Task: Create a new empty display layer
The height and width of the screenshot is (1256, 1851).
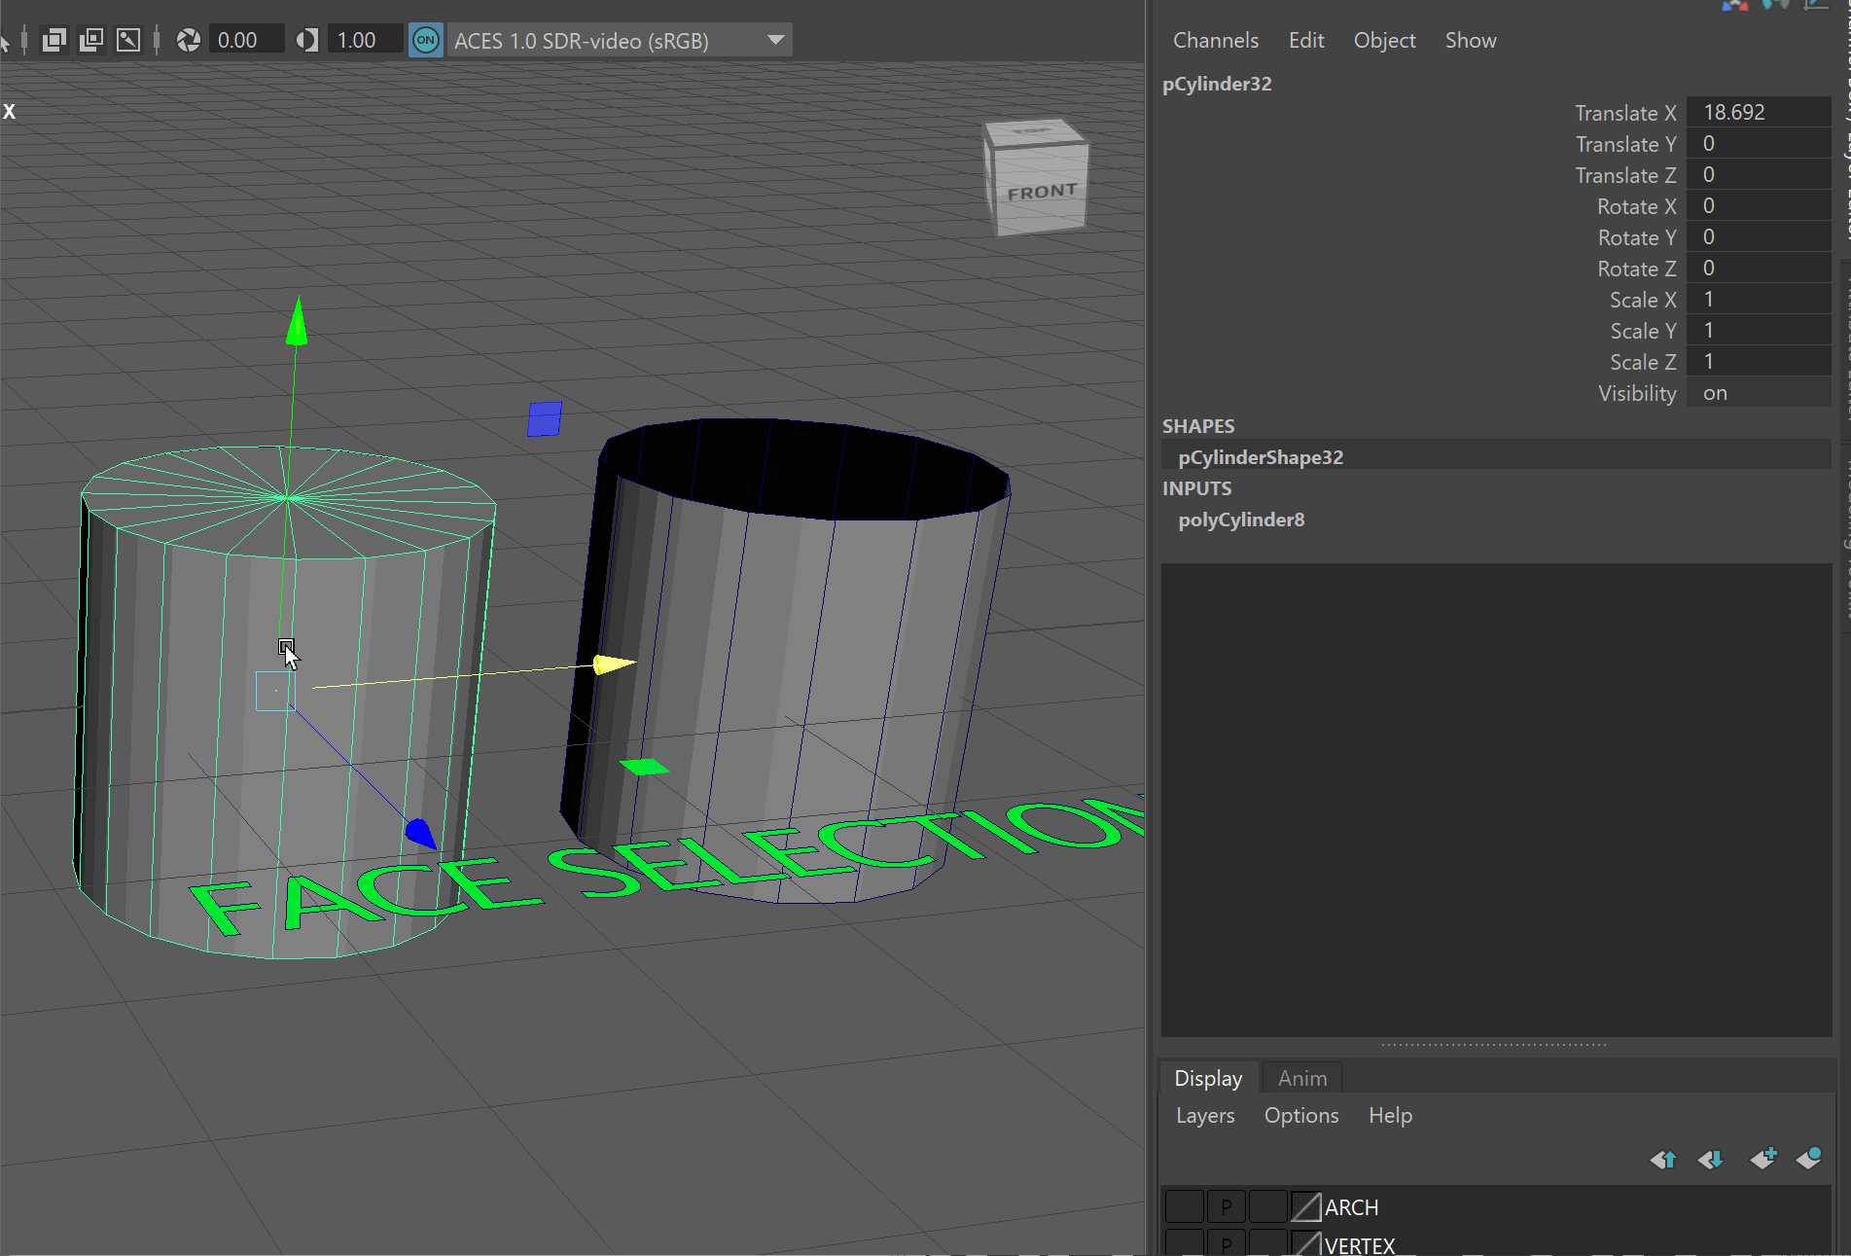Action: (x=1762, y=1159)
